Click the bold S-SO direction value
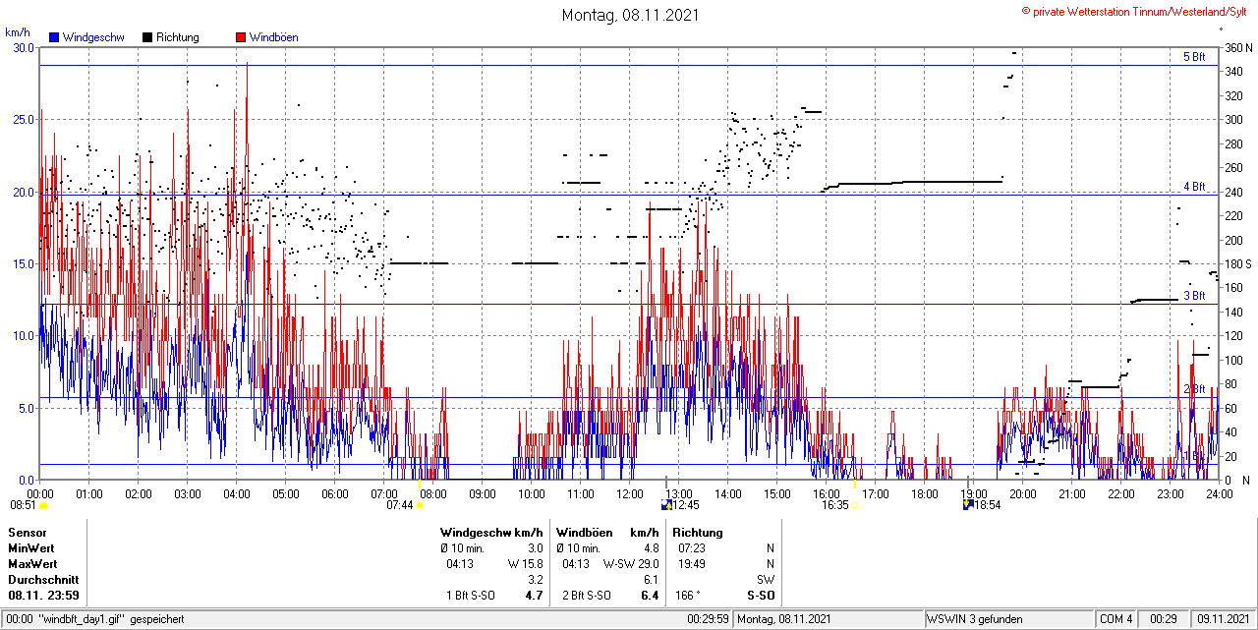The height and width of the screenshot is (630, 1258). tap(761, 595)
